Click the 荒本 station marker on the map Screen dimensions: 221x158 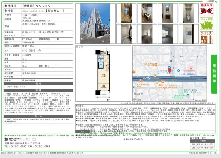pyautogui.click(x=149, y=78)
